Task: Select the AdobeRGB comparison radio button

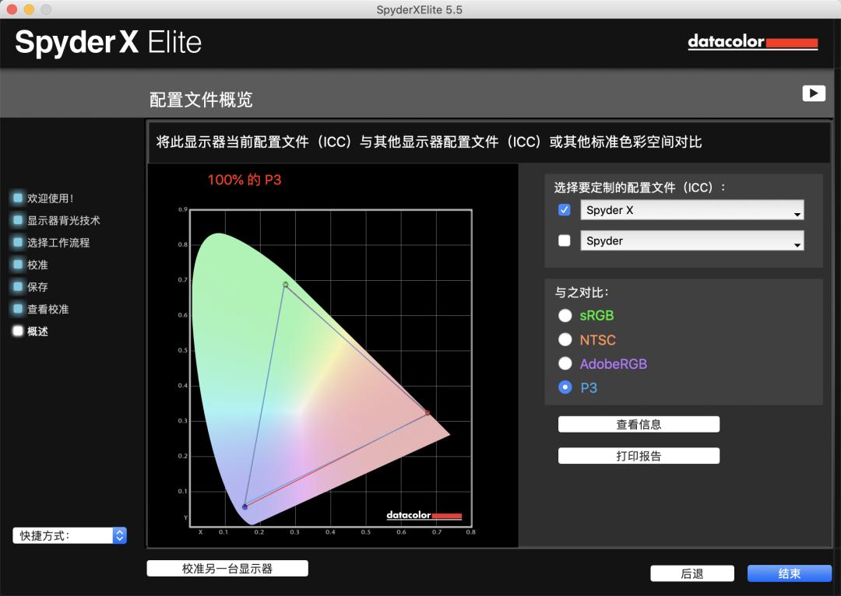Action: pos(565,364)
